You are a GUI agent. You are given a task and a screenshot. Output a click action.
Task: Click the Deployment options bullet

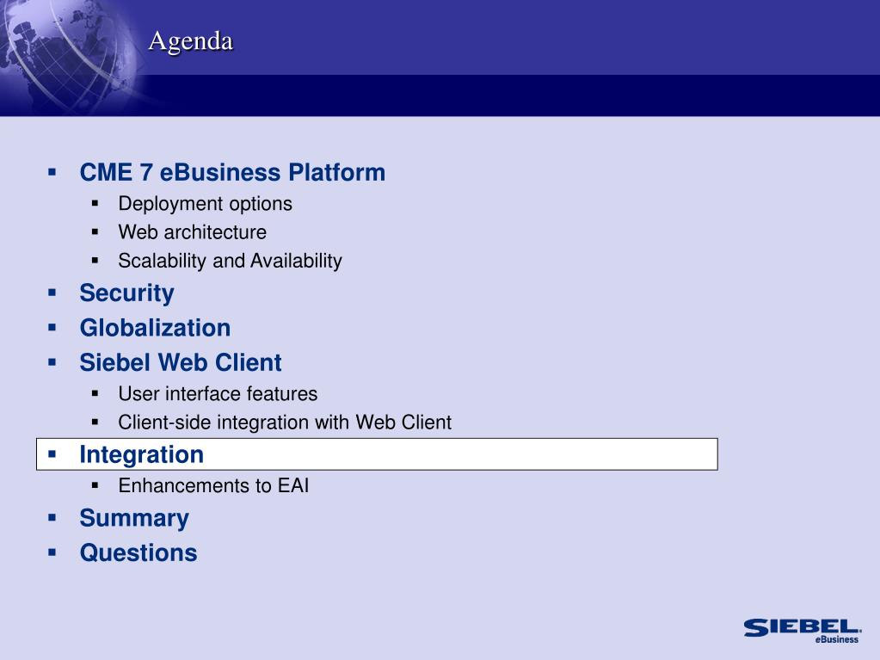(x=205, y=204)
